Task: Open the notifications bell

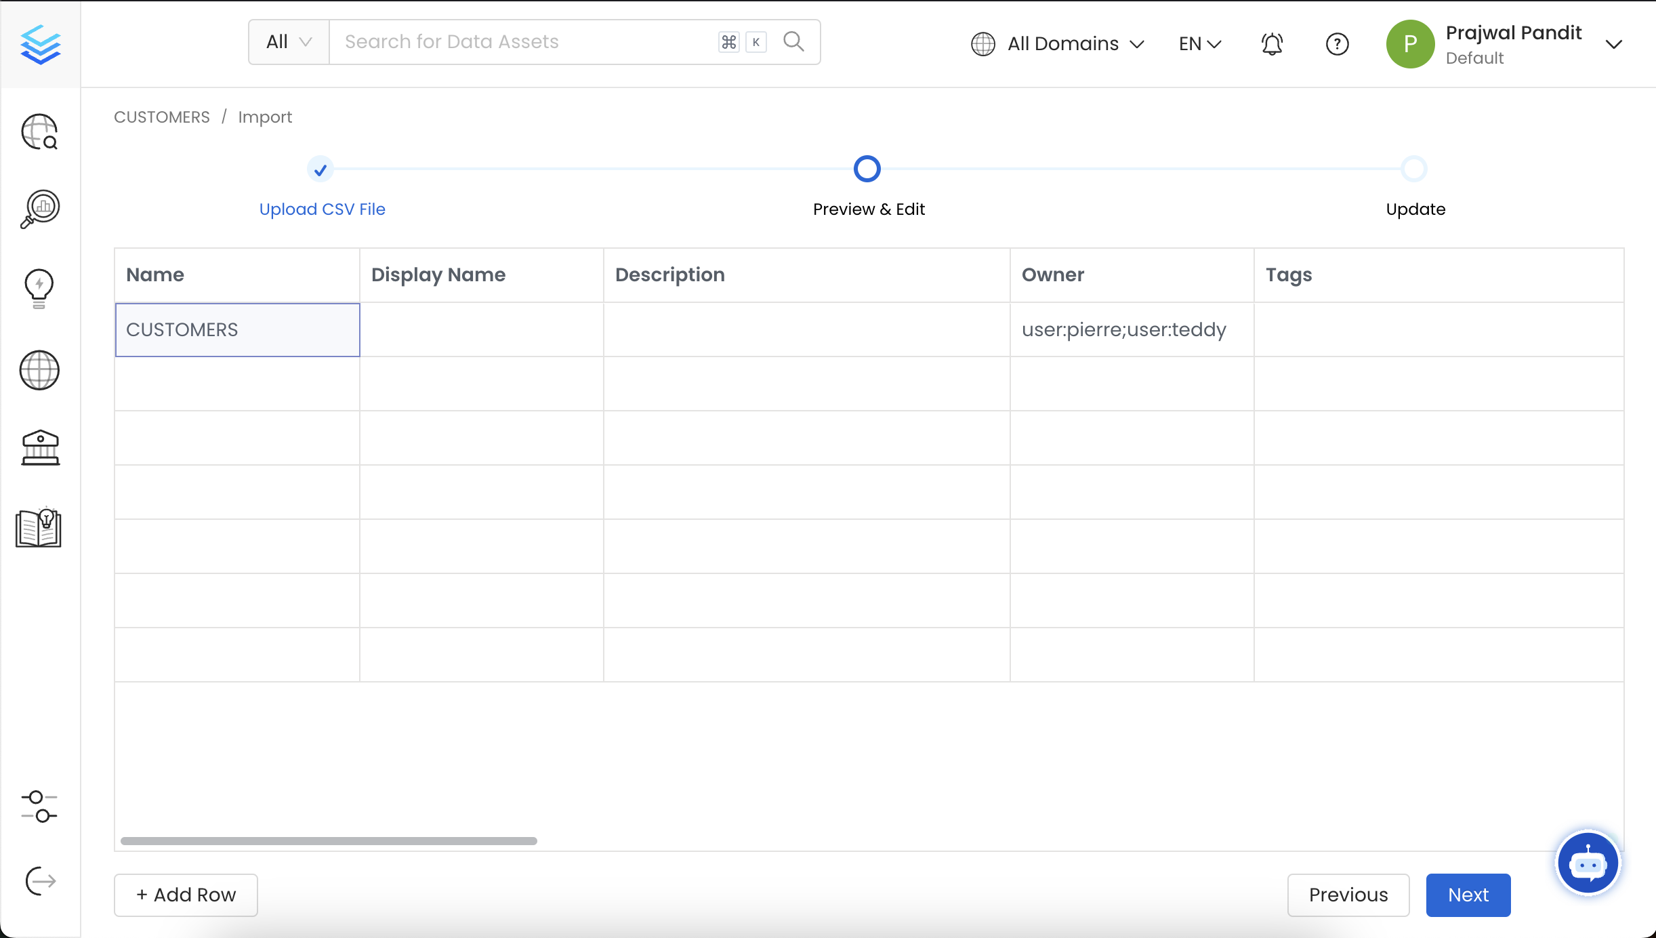Action: click(x=1272, y=44)
